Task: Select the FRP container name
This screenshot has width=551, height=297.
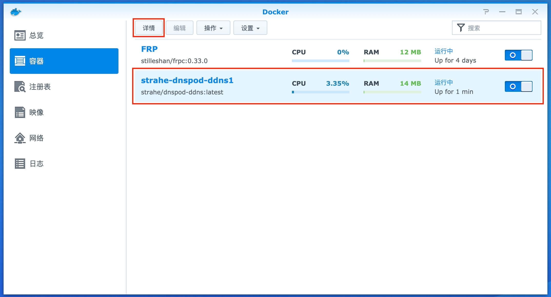Action: pyautogui.click(x=149, y=49)
